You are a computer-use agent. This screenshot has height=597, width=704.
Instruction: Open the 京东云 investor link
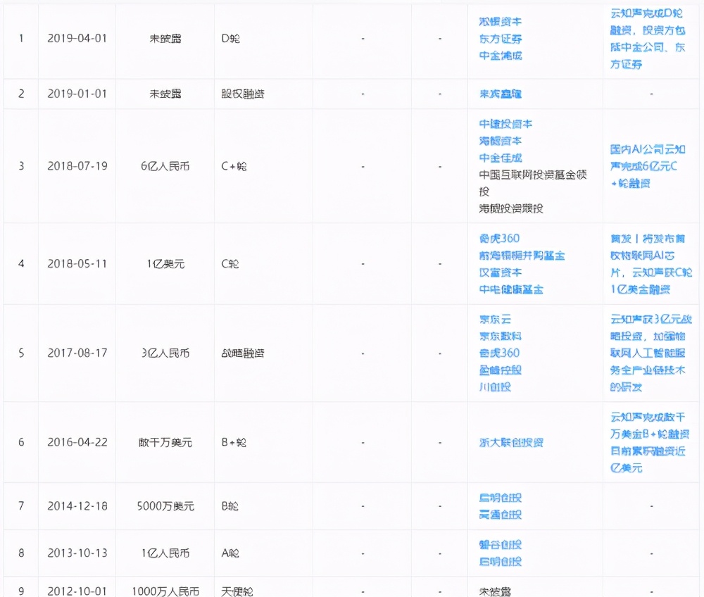(x=495, y=319)
